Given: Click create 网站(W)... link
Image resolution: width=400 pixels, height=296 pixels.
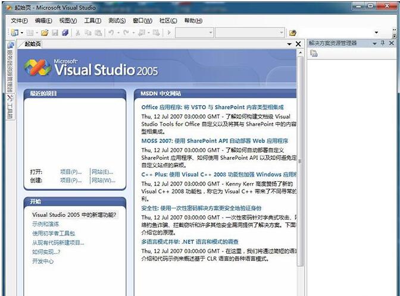Looking at the screenshot, I should coord(104,180).
